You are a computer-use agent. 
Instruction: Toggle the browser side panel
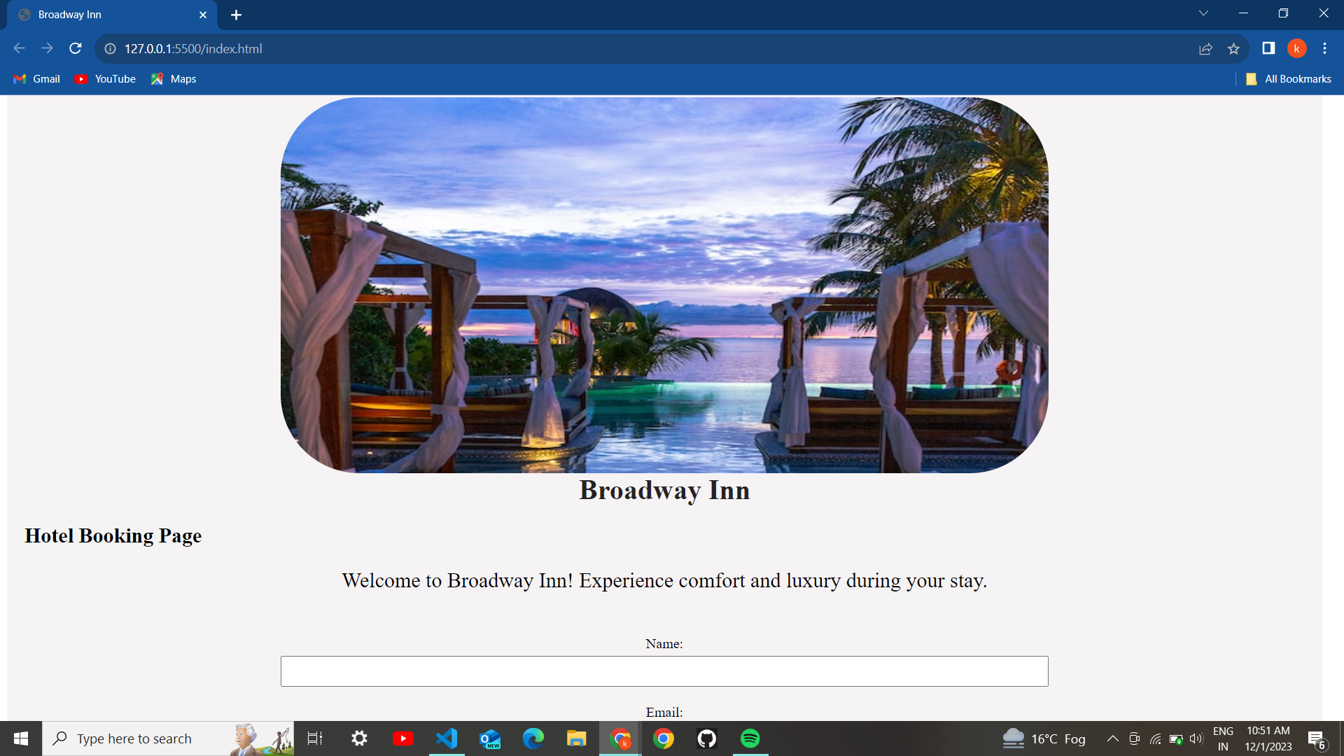(1268, 48)
